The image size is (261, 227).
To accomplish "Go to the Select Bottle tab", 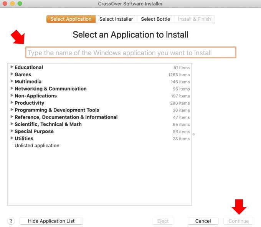I will tap(155, 19).
